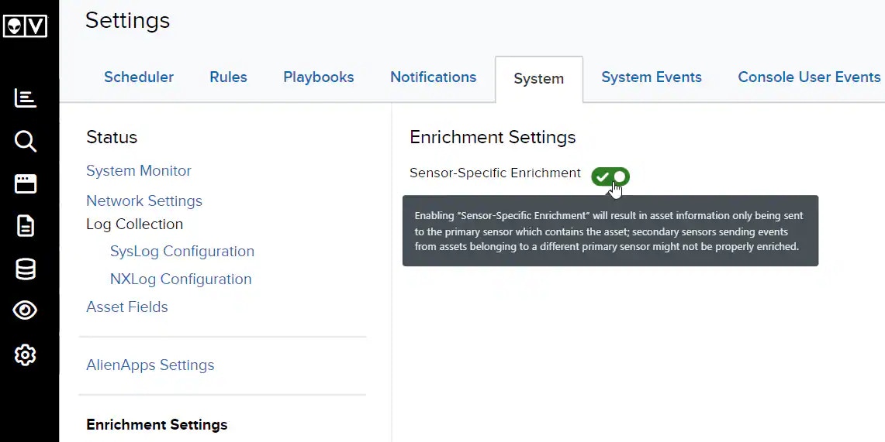Screen dimensions: 885x442
Task: Click the AlienVault logo icon
Action: coord(26,26)
